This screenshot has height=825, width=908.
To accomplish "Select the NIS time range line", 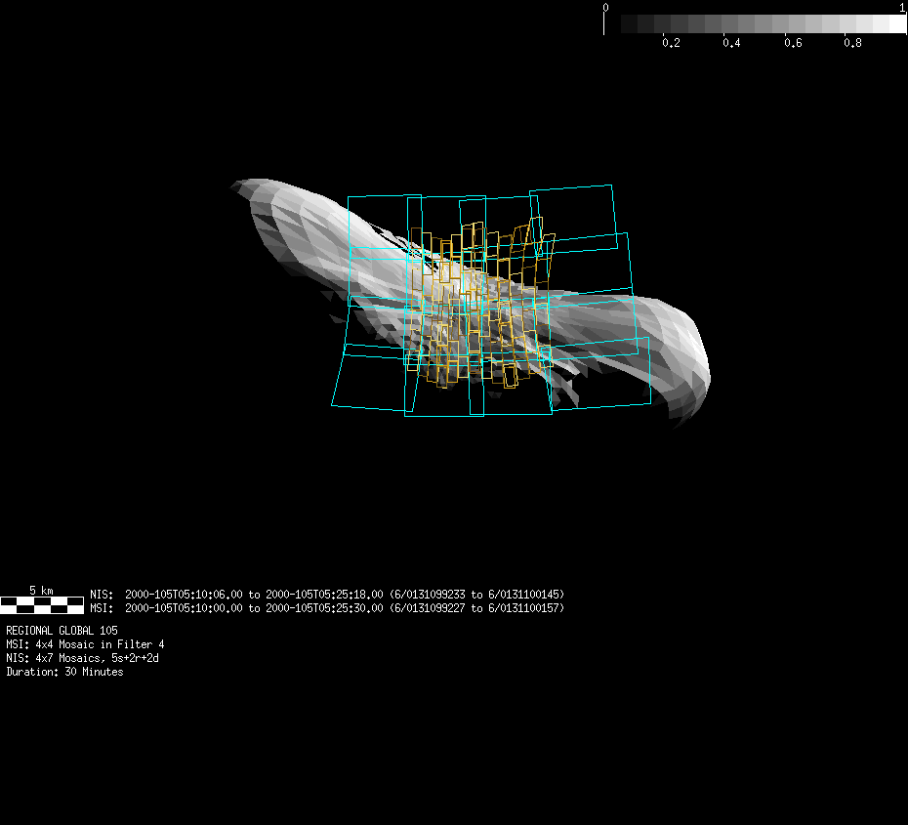I will (327, 595).
